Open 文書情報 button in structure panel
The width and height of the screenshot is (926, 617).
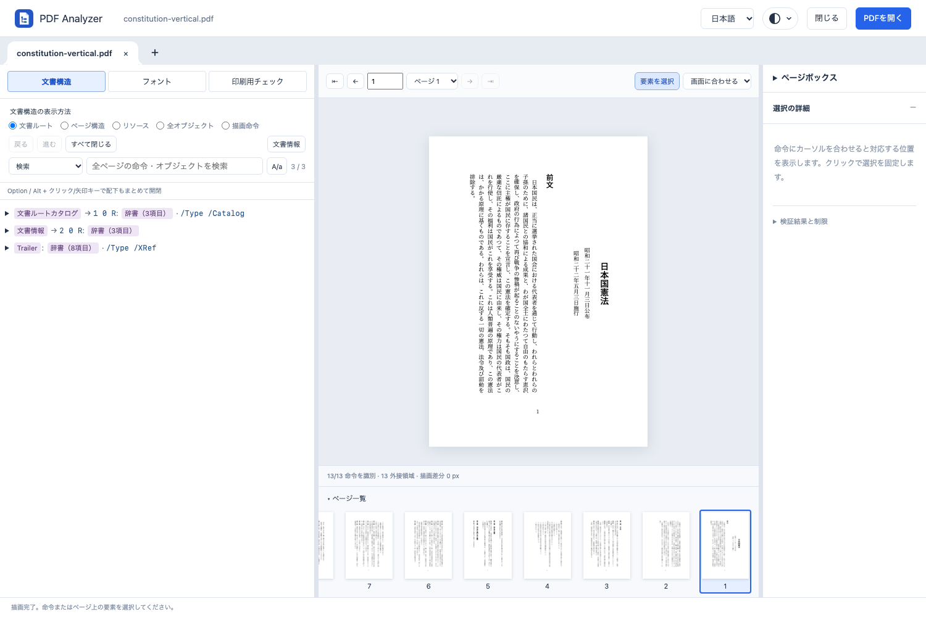(286, 144)
